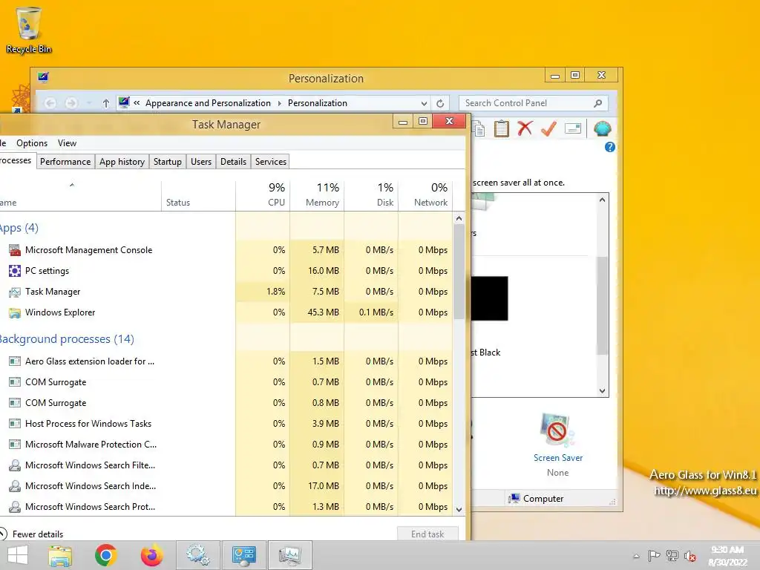
Task: Sort processes by Network column
Action: click(x=425, y=195)
